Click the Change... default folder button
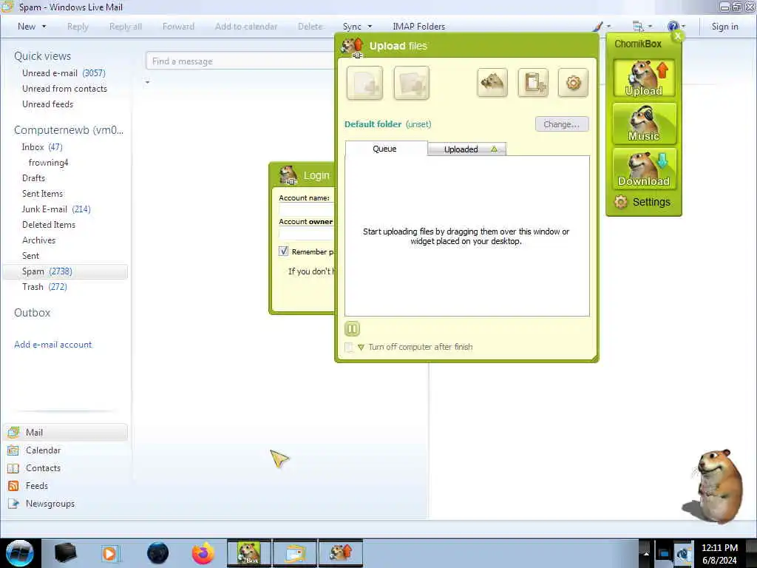Image resolution: width=757 pixels, height=568 pixels. coord(562,124)
